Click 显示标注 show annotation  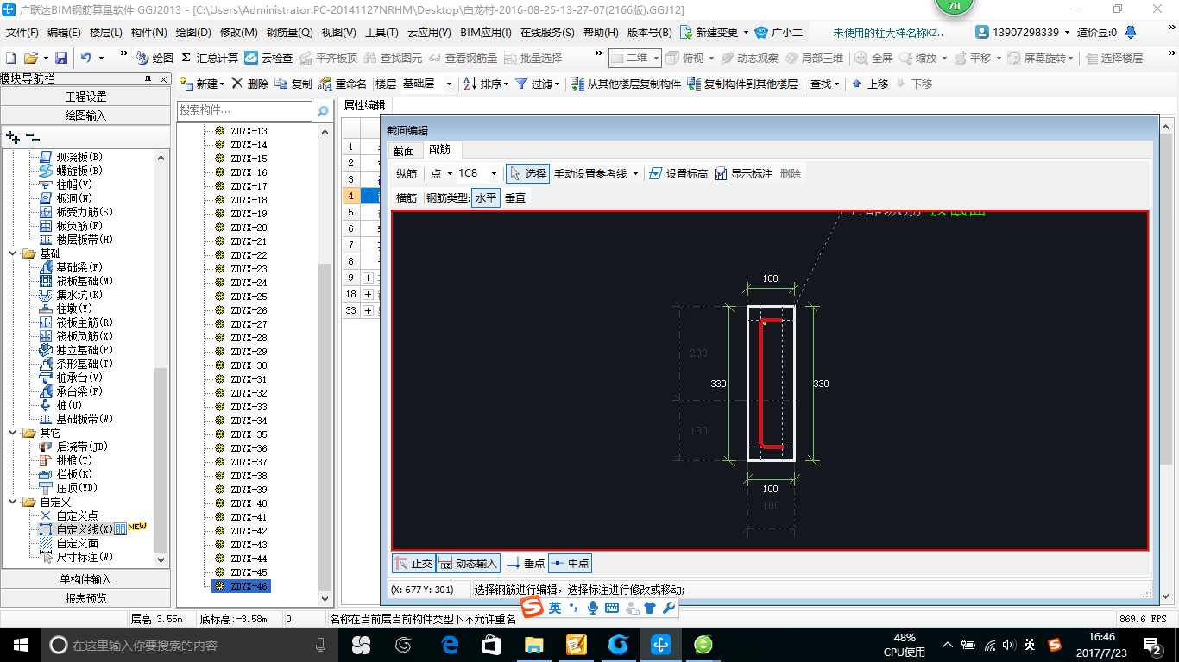coord(743,173)
